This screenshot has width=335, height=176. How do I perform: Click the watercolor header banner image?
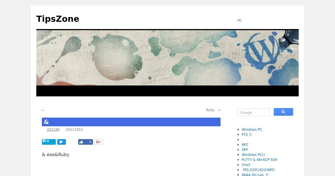click(x=167, y=58)
